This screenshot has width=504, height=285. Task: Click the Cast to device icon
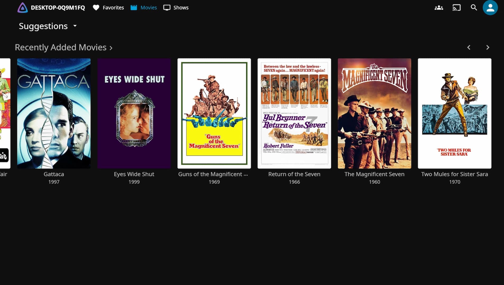(x=456, y=8)
